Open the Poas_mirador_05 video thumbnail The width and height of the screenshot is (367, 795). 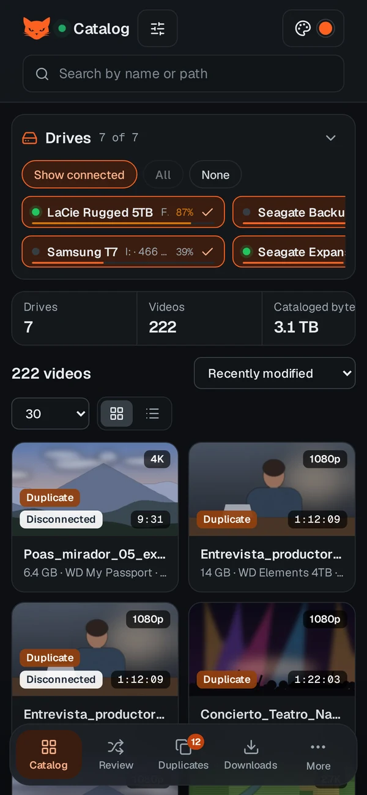95,489
